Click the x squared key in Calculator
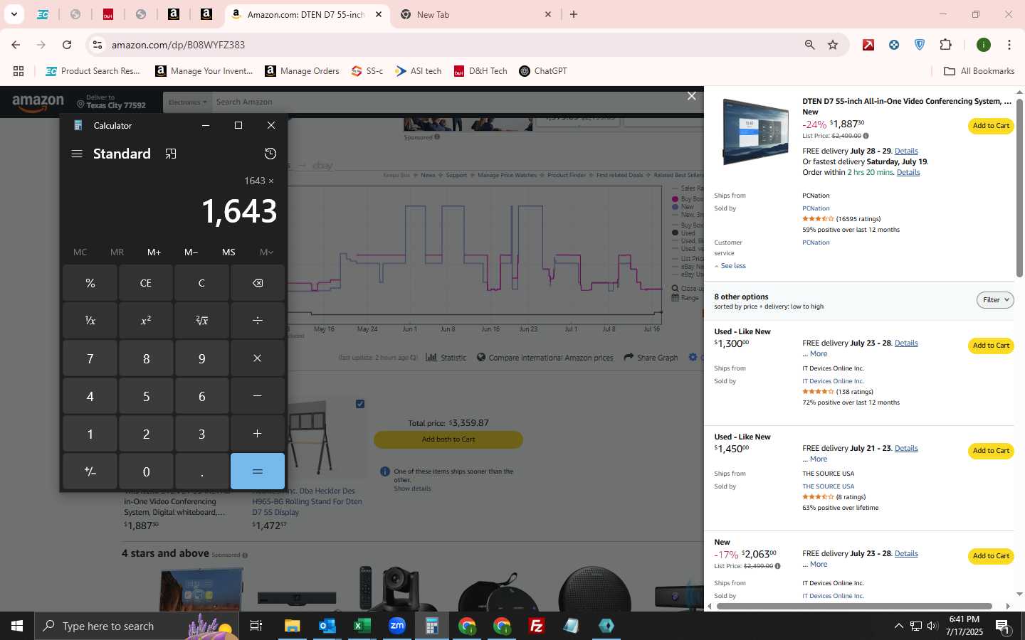This screenshot has width=1025, height=640. pos(146,321)
